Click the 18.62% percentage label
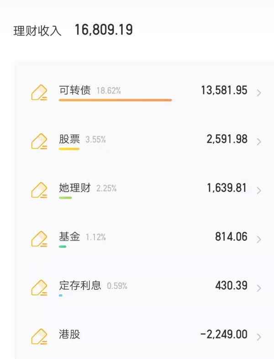The image size is (274, 359). [109, 91]
